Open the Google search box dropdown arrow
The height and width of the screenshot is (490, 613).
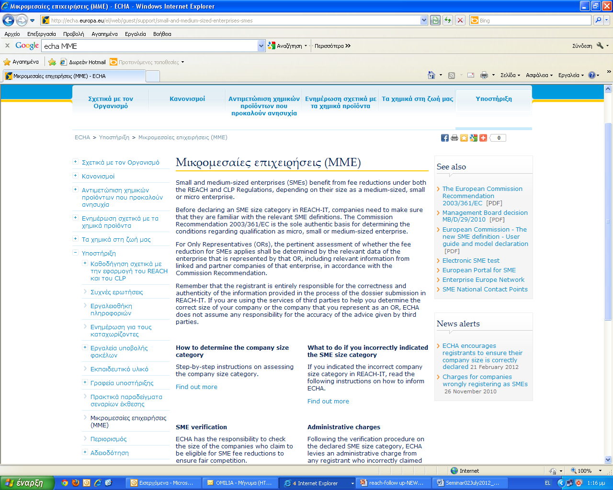pos(261,46)
